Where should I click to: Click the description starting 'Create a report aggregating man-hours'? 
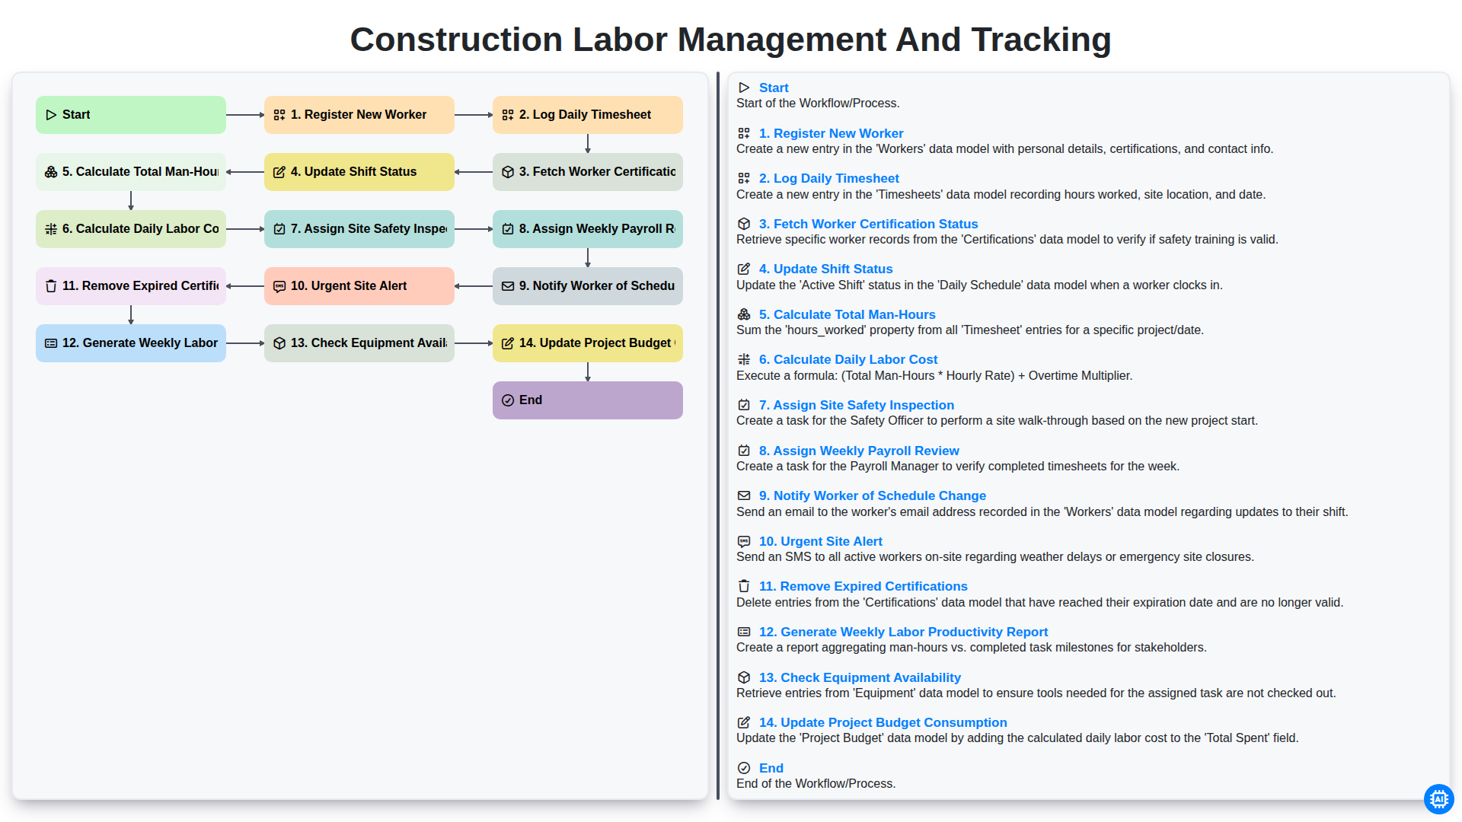point(971,648)
